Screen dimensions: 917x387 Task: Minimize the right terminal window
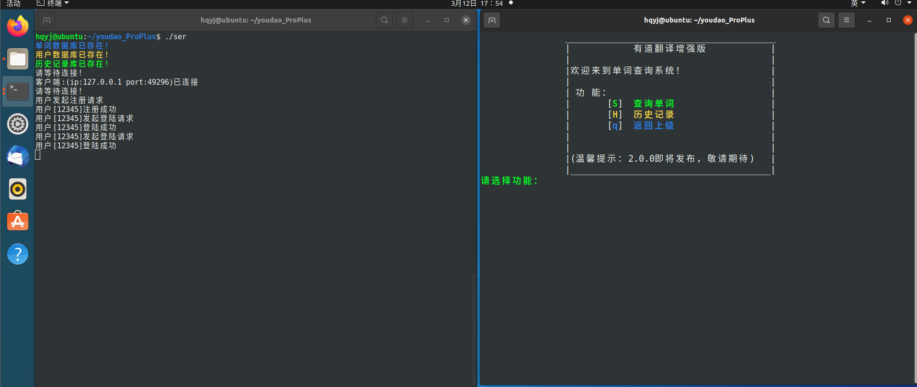click(x=870, y=20)
